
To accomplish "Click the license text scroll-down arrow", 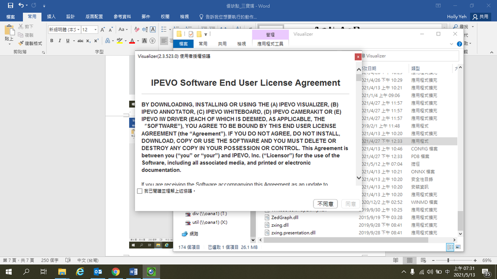I will [x=359, y=178].
